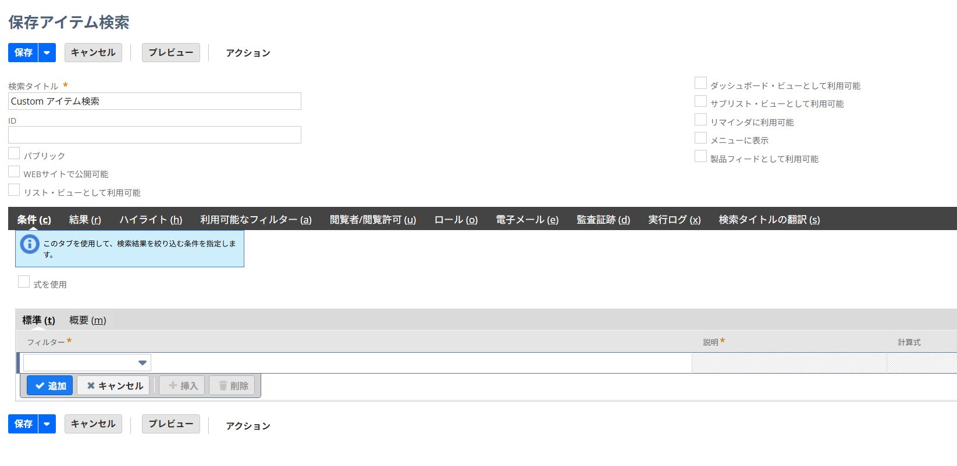The height and width of the screenshot is (466, 957).
Task: Select the 概要 subtab
Action: coord(87,320)
